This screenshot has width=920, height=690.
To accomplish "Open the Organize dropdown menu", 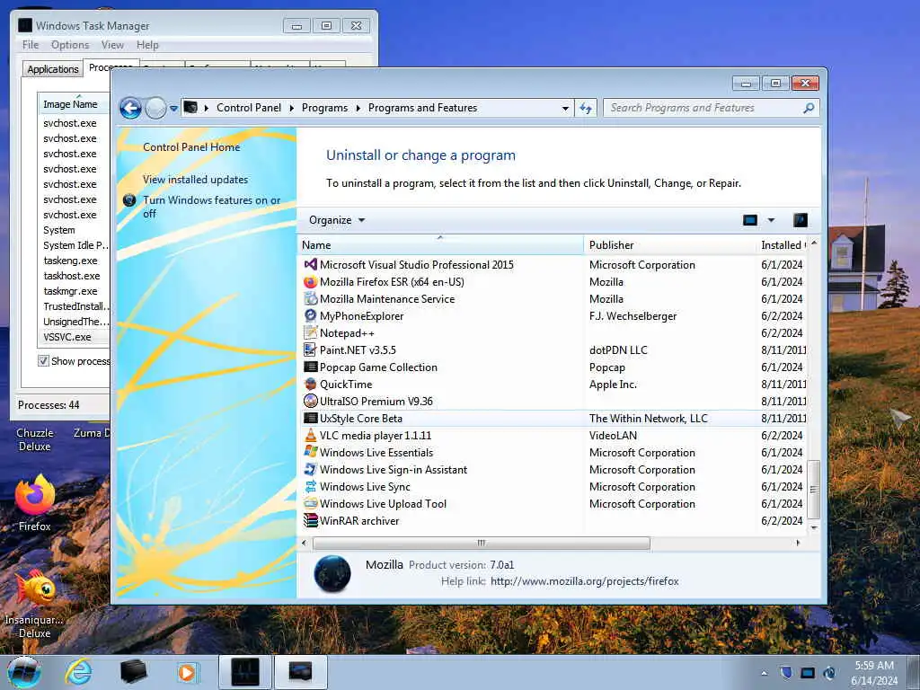I will click(x=337, y=220).
